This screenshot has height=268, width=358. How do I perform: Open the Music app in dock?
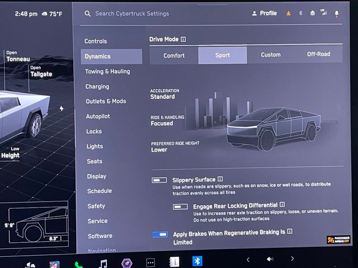pyautogui.click(x=103, y=264)
